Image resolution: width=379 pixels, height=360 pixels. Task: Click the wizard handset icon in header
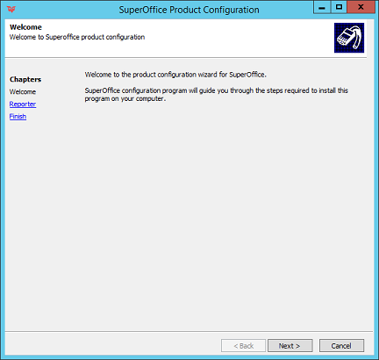pyautogui.click(x=349, y=38)
